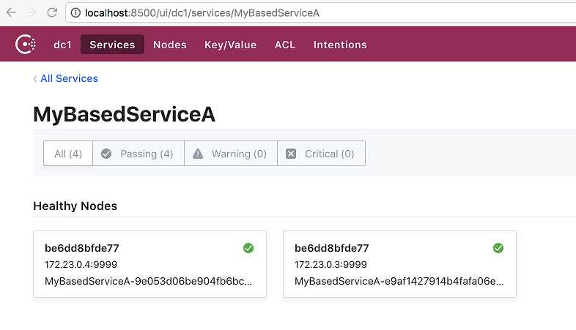Click the URL address bar field
The height and width of the screenshot is (330, 576).
pos(320,13)
